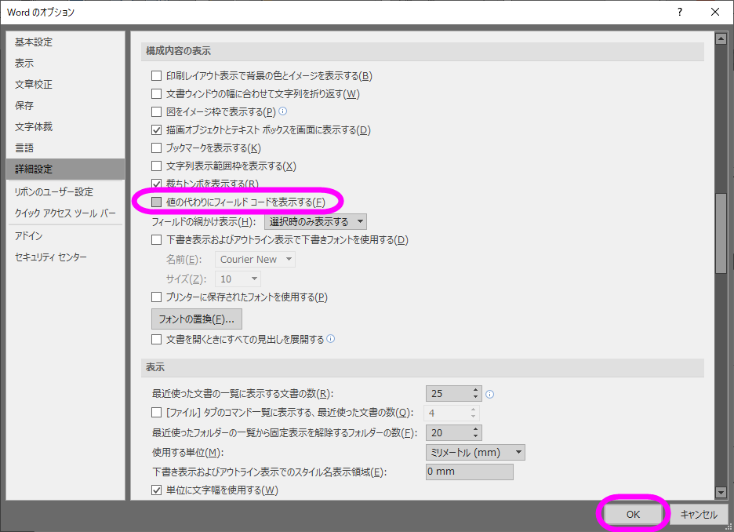Open クイック アクセス ツール バー settings
Screen dimensions: 734x532
pos(65,213)
